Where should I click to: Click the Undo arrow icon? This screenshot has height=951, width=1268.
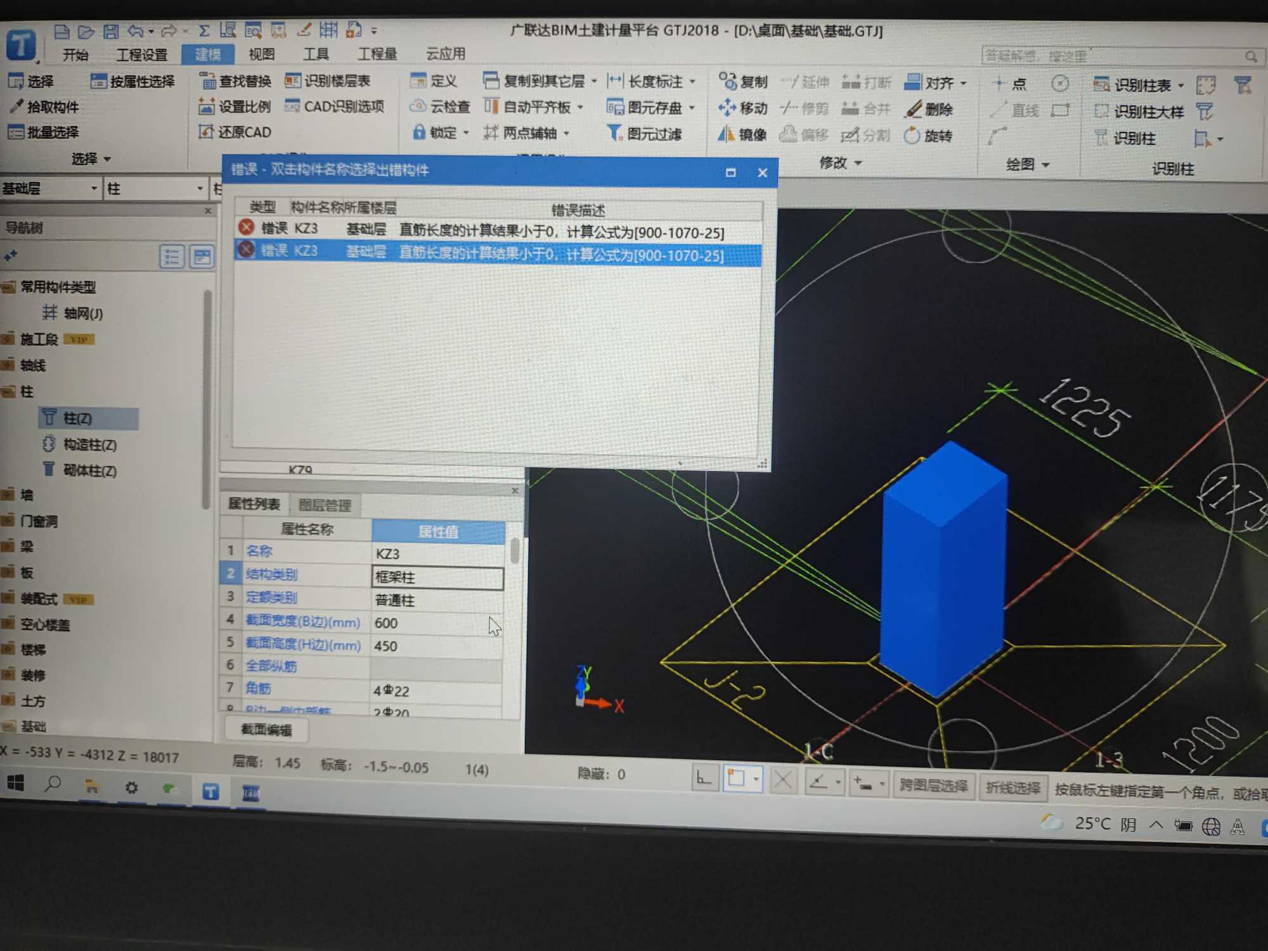pos(135,30)
